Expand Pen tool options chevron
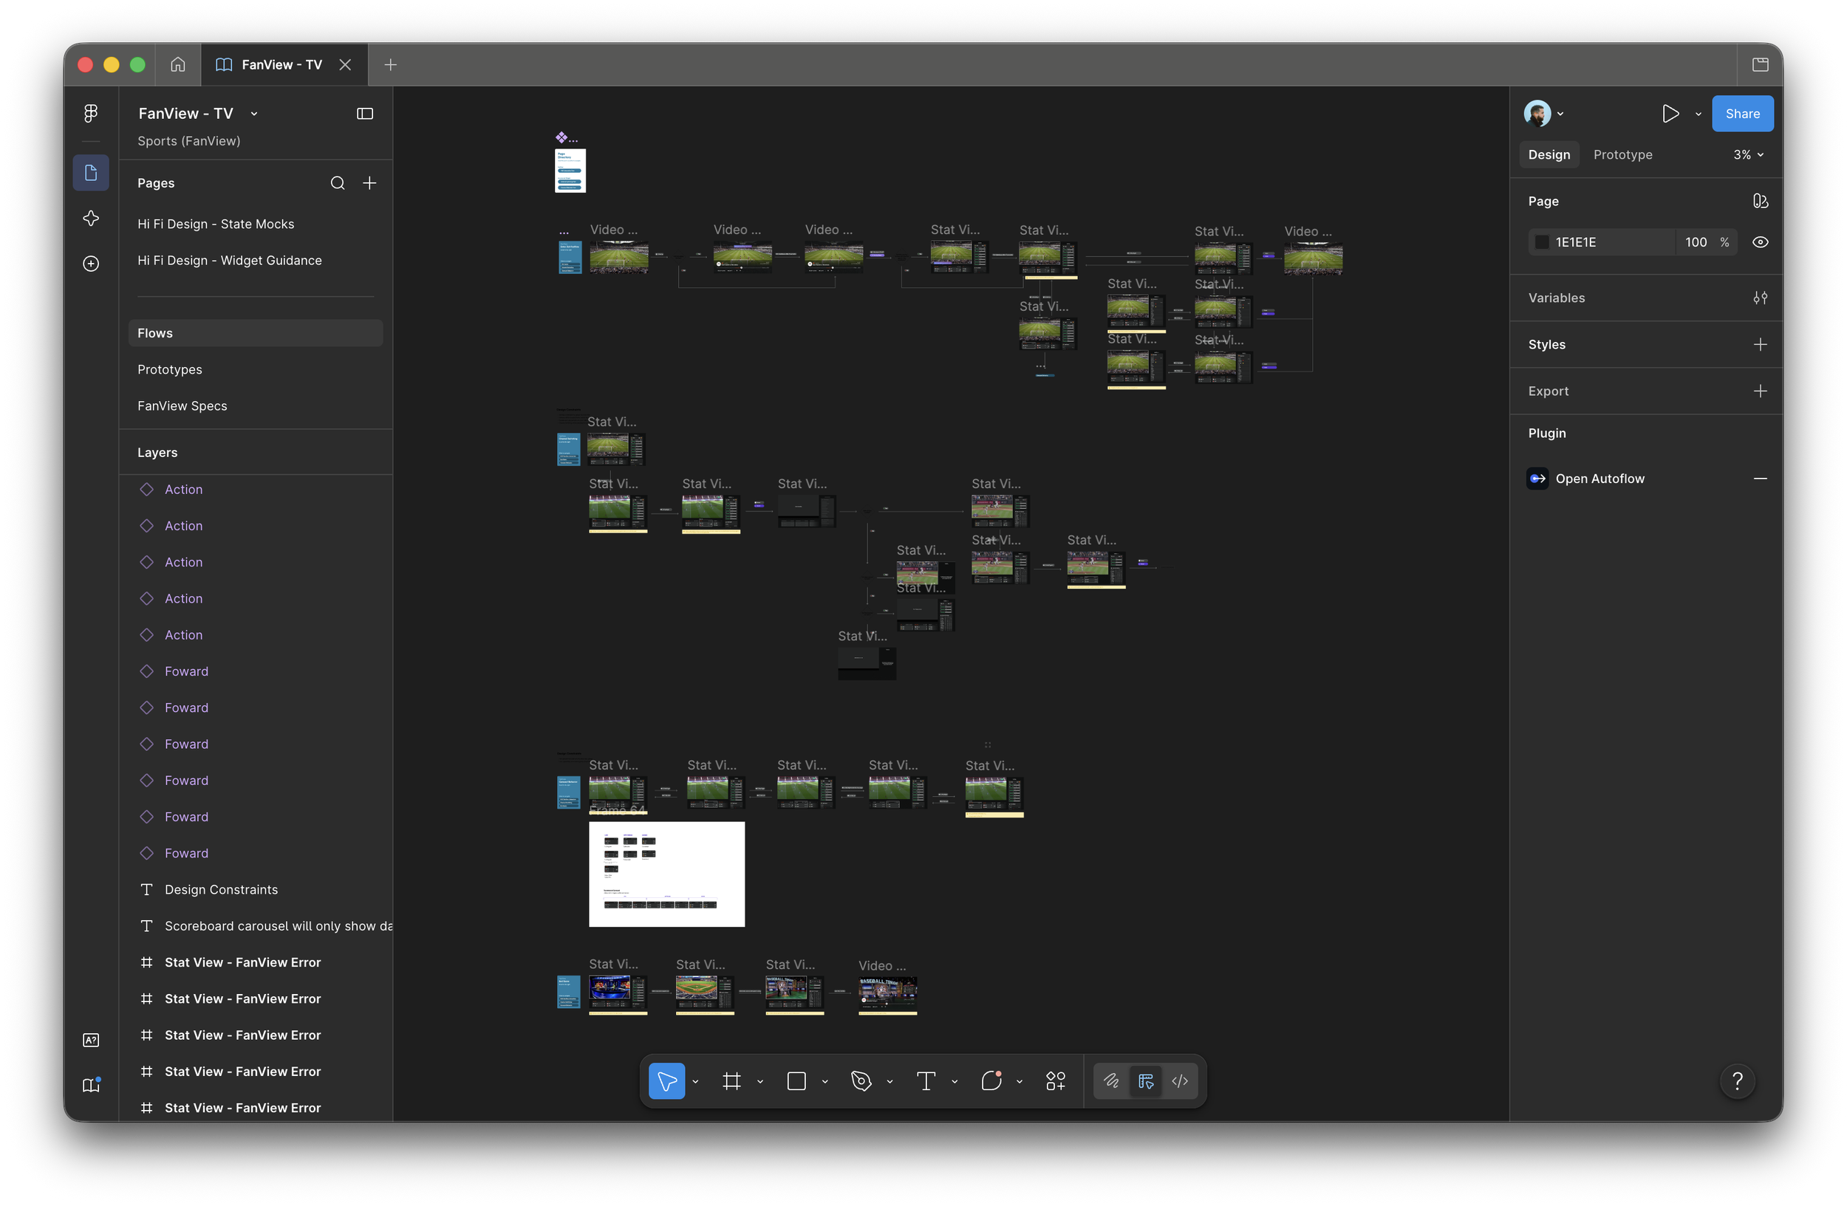Viewport: 1847px width, 1206px height. [890, 1081]
